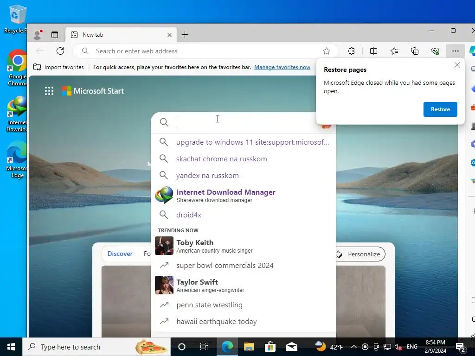Select suggestion upgrade to windows 11
The height and width of the screenshot is (356, 475).
[x=244, y=142]
